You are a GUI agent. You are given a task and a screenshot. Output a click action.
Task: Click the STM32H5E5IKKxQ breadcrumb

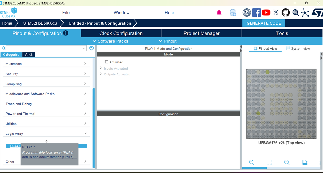pos(40,23)
